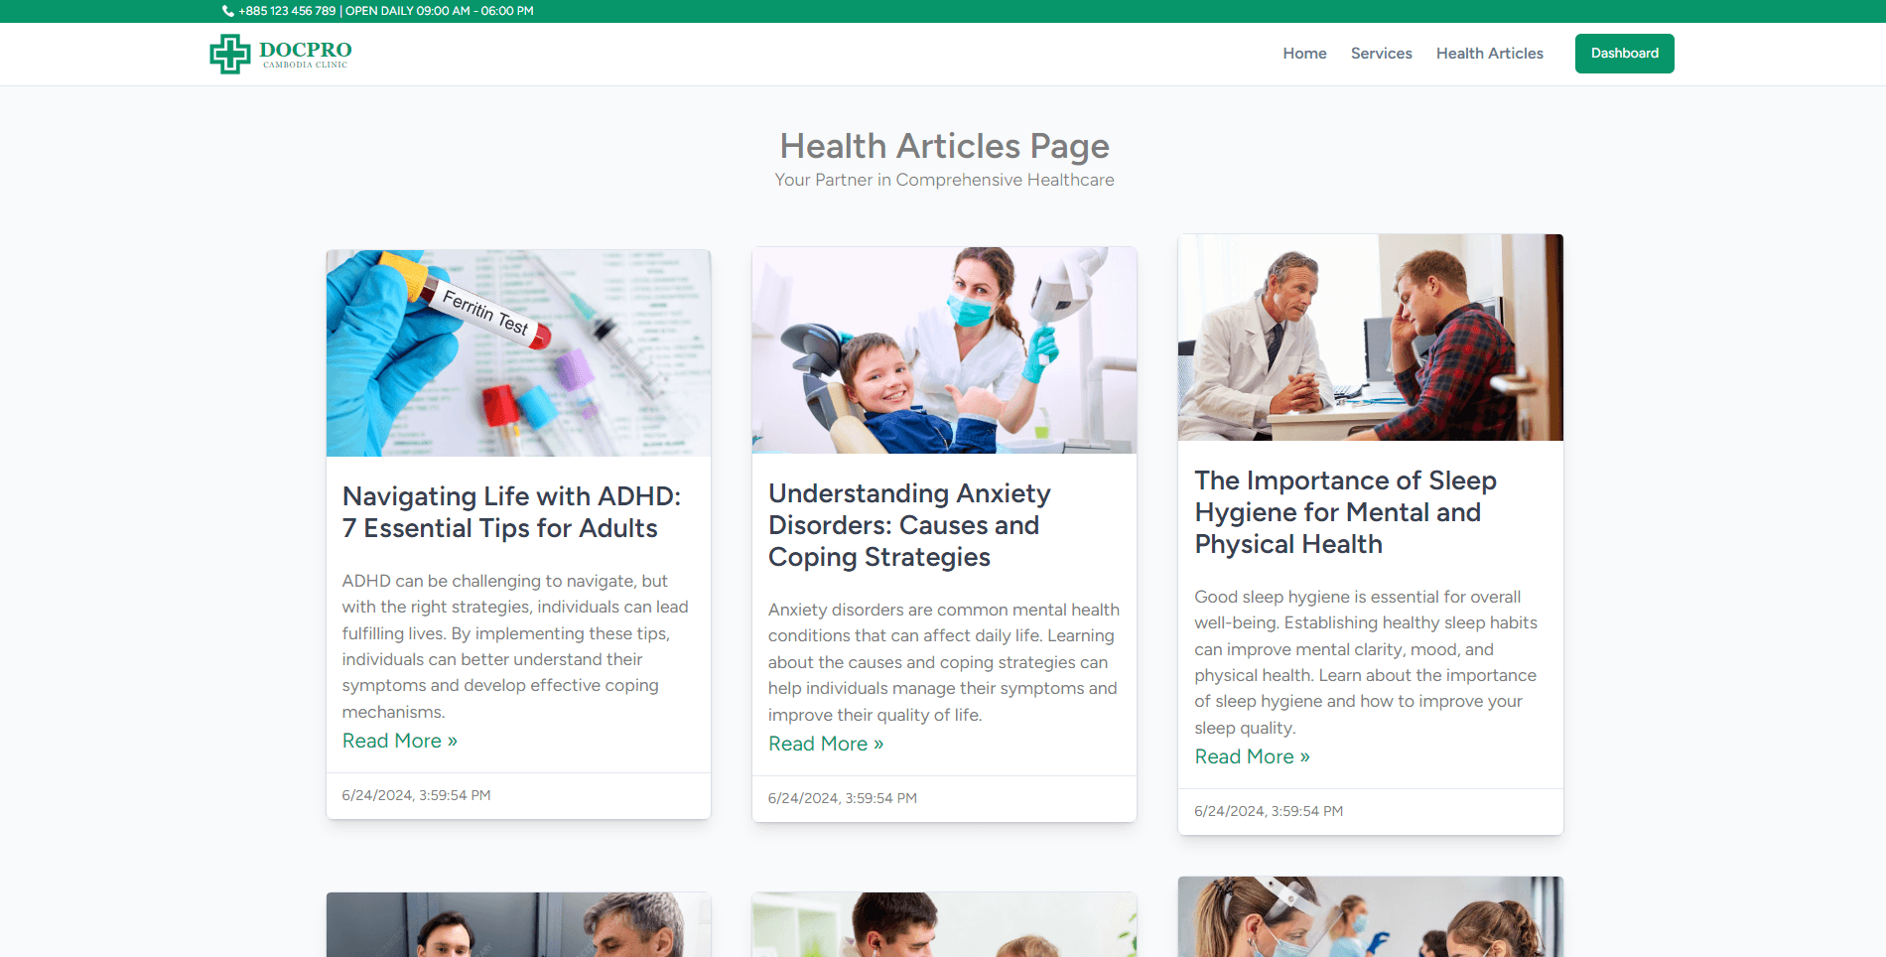Open Health Articles in navigation
1886x957 pixels.
pos(1489,54)
